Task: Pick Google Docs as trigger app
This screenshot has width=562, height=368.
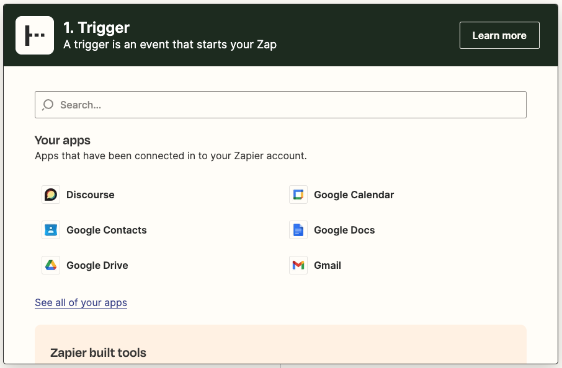Action: (x=344, y=230)
